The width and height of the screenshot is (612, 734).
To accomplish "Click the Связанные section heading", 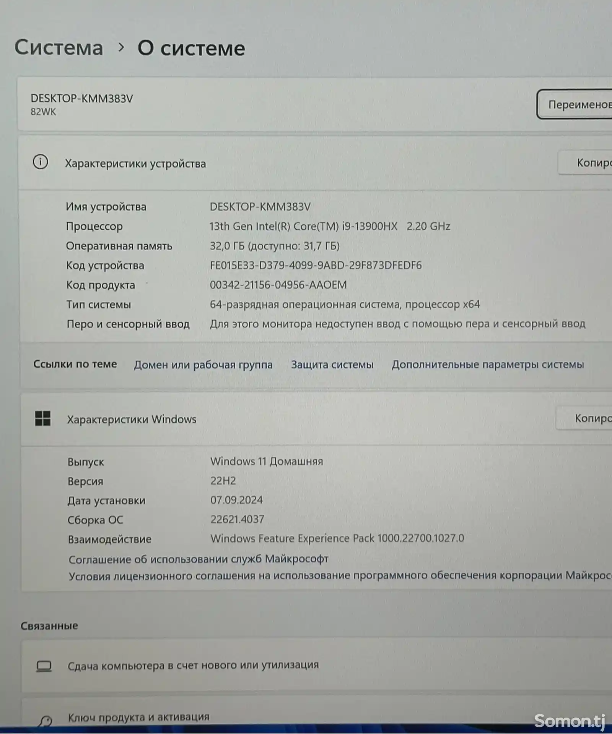I will click(49, 626).
